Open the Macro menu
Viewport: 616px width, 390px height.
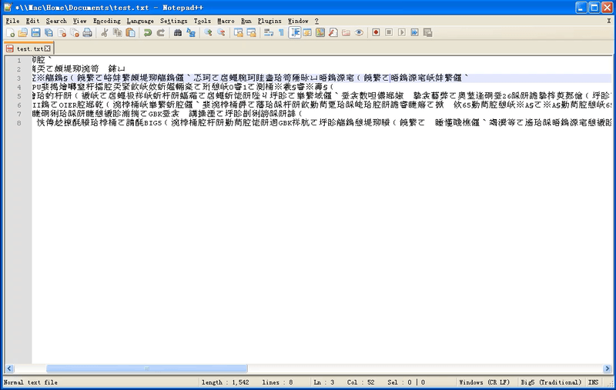(226, 22)
